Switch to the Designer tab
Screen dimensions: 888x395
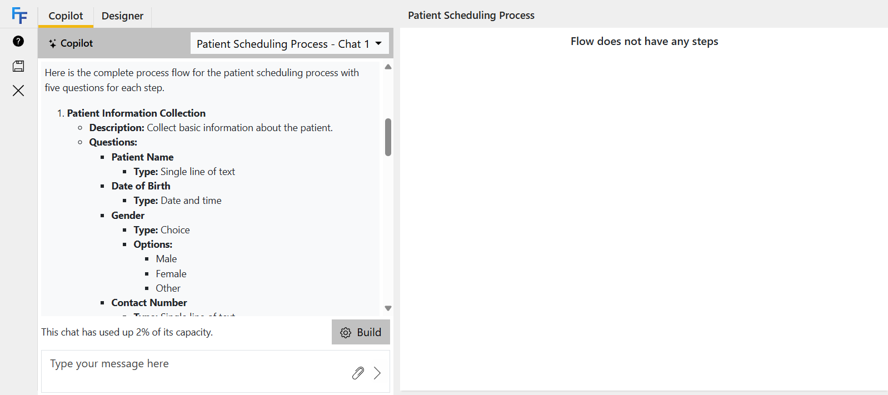[122, 16]
